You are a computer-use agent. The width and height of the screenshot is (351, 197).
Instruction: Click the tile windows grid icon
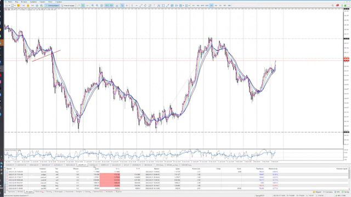pyautogui.click(x=101, y=5)
